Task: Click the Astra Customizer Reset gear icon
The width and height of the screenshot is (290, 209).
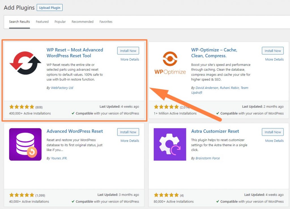Action: (170, 144)
